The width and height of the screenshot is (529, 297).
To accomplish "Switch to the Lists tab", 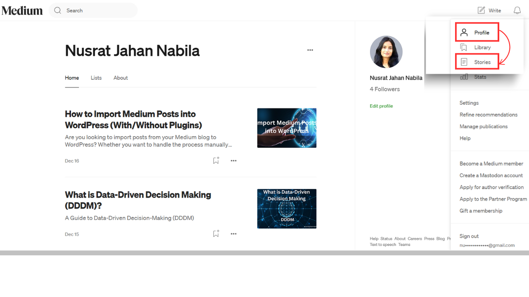I will [96, 78].
